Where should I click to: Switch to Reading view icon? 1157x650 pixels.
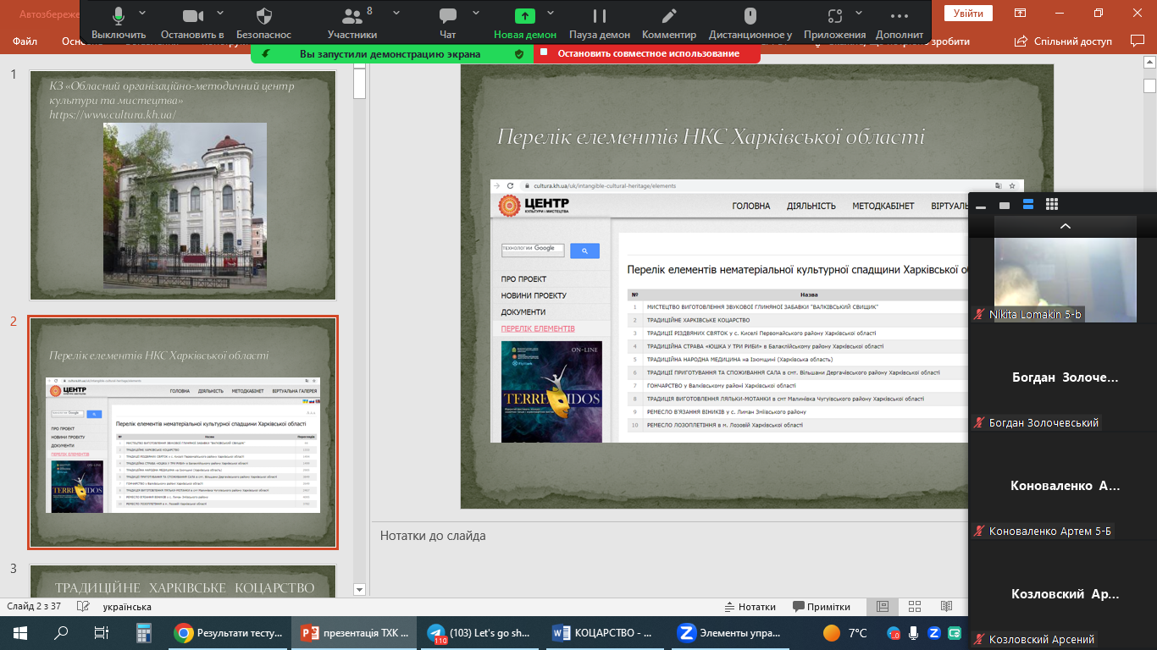pos(946,607)
